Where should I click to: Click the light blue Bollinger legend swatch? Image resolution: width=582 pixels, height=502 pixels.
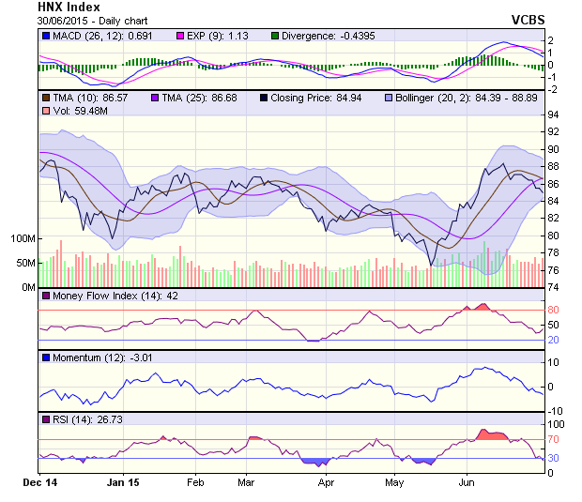point(389,97)
